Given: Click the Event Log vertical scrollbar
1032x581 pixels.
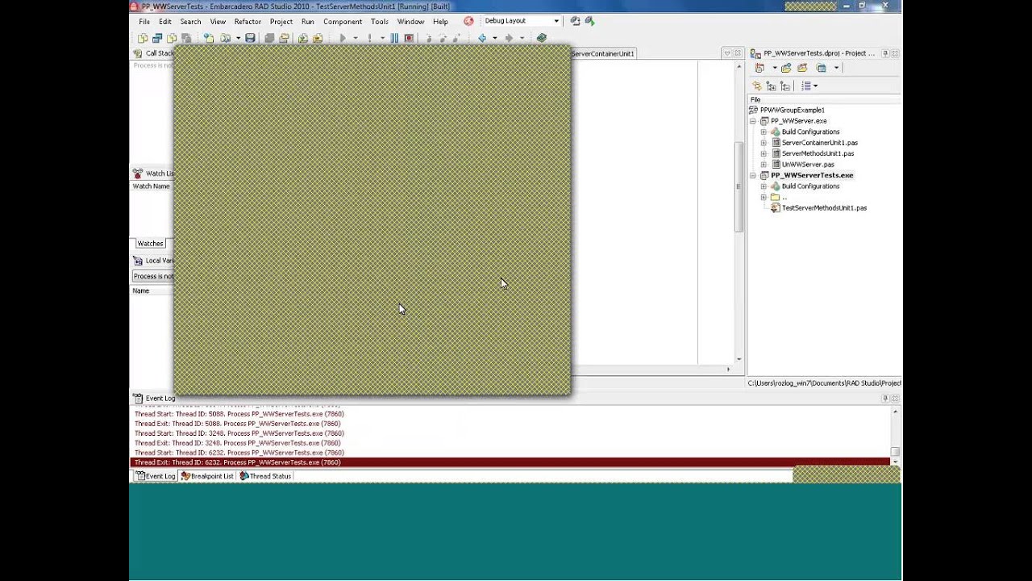Looking at the screenshot, I should [x=895, y=434].
